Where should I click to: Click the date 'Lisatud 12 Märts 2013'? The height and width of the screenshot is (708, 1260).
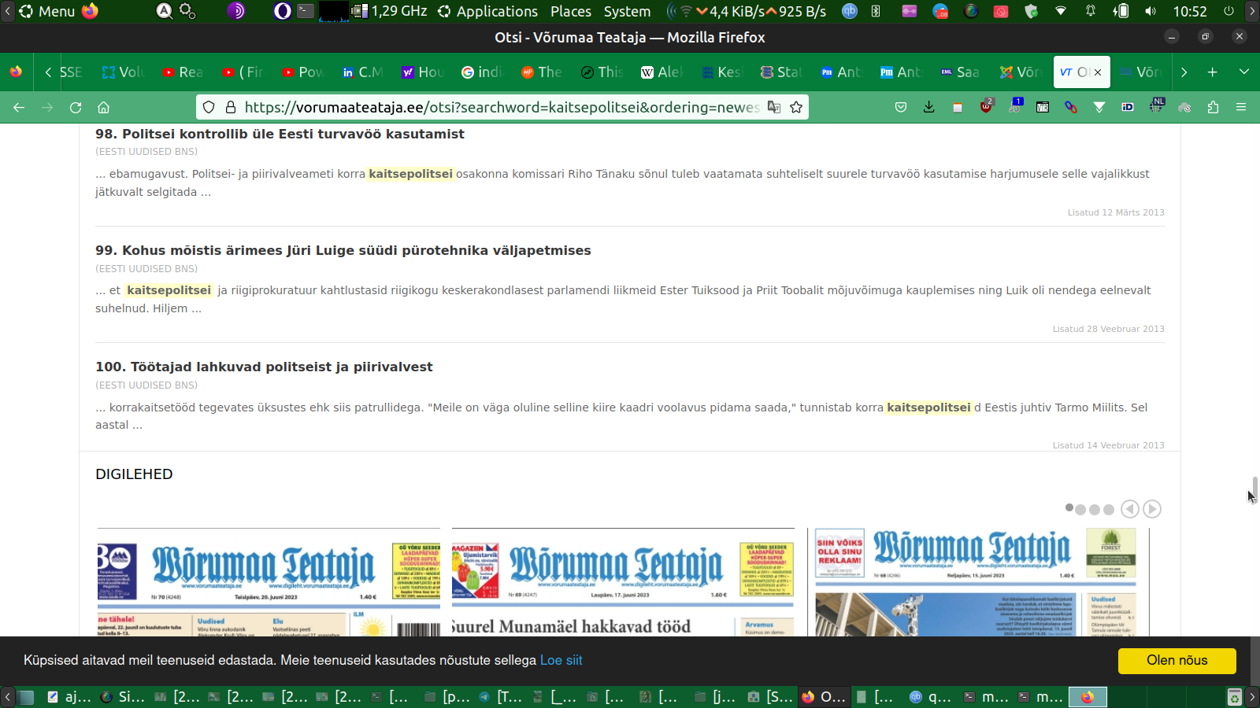(1116, 212)
